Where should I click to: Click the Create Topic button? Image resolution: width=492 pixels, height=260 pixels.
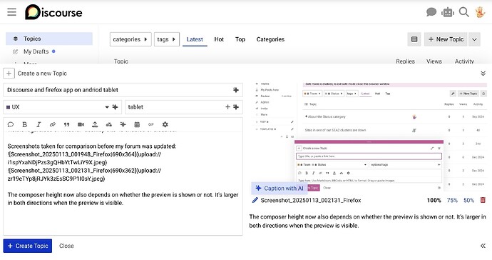(x=28, y=246)
